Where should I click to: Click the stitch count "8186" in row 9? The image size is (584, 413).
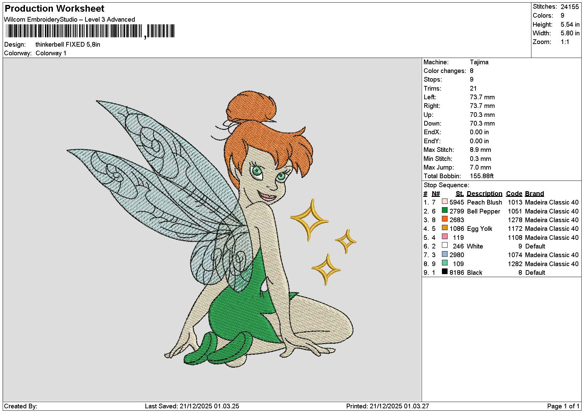457,273
